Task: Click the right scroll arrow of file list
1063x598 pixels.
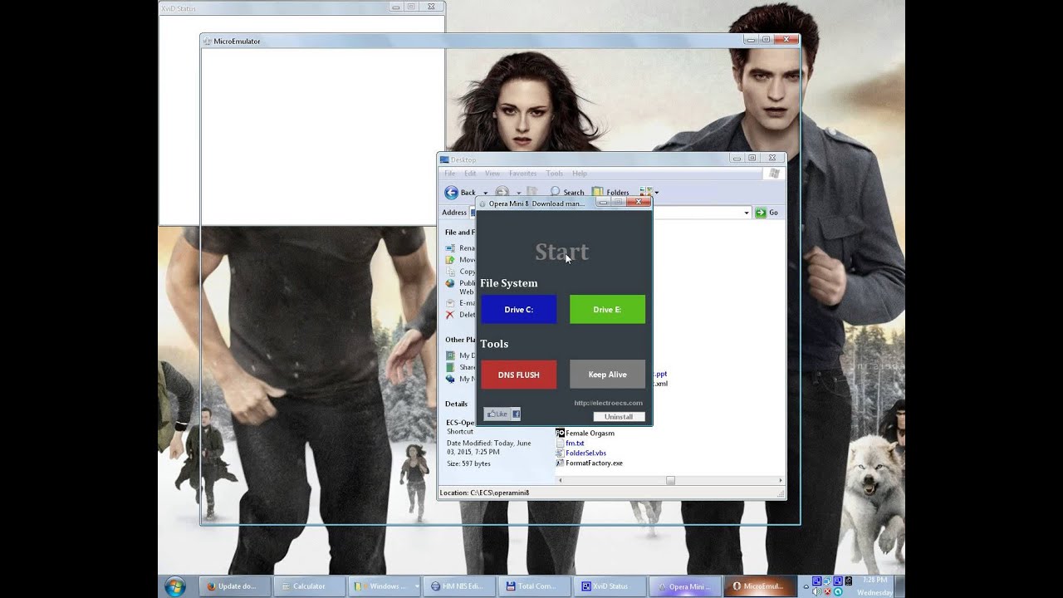Action: [780, 480]
